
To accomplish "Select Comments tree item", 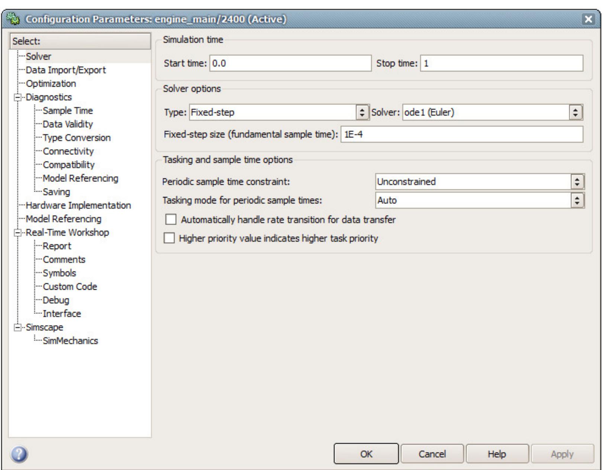I will tap(64, 259).
